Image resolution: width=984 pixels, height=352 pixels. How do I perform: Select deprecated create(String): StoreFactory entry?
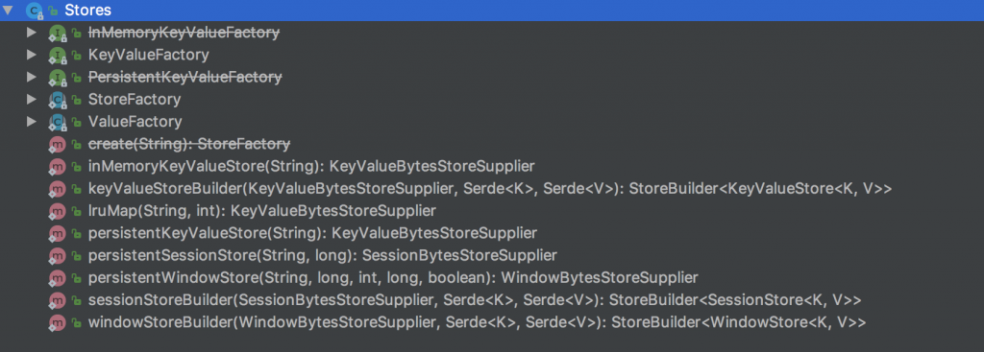tap(189, 144)
